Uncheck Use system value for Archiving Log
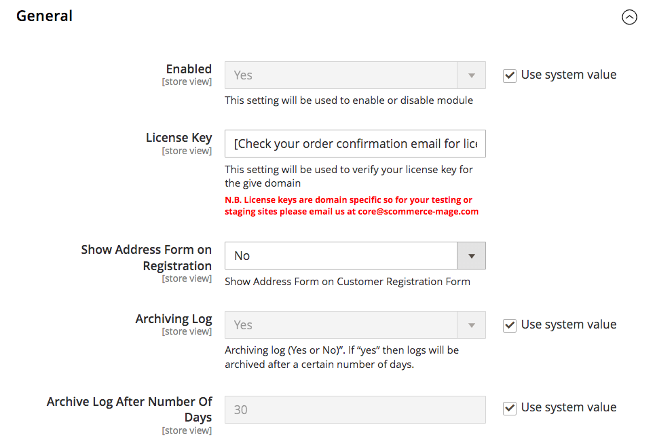This screenshot has height=446, width=655. 510,325
